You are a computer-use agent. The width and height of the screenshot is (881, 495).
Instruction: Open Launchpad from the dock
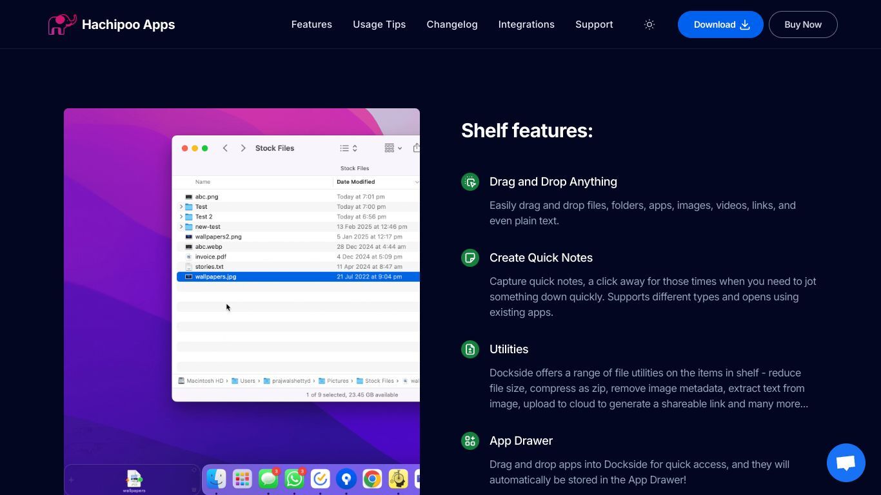[242, 479]
